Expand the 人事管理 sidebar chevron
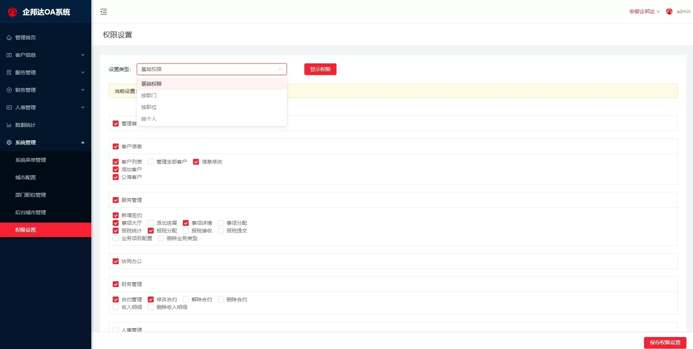The width and height of the screenshot is (693, 349). [x=83, y=107]
